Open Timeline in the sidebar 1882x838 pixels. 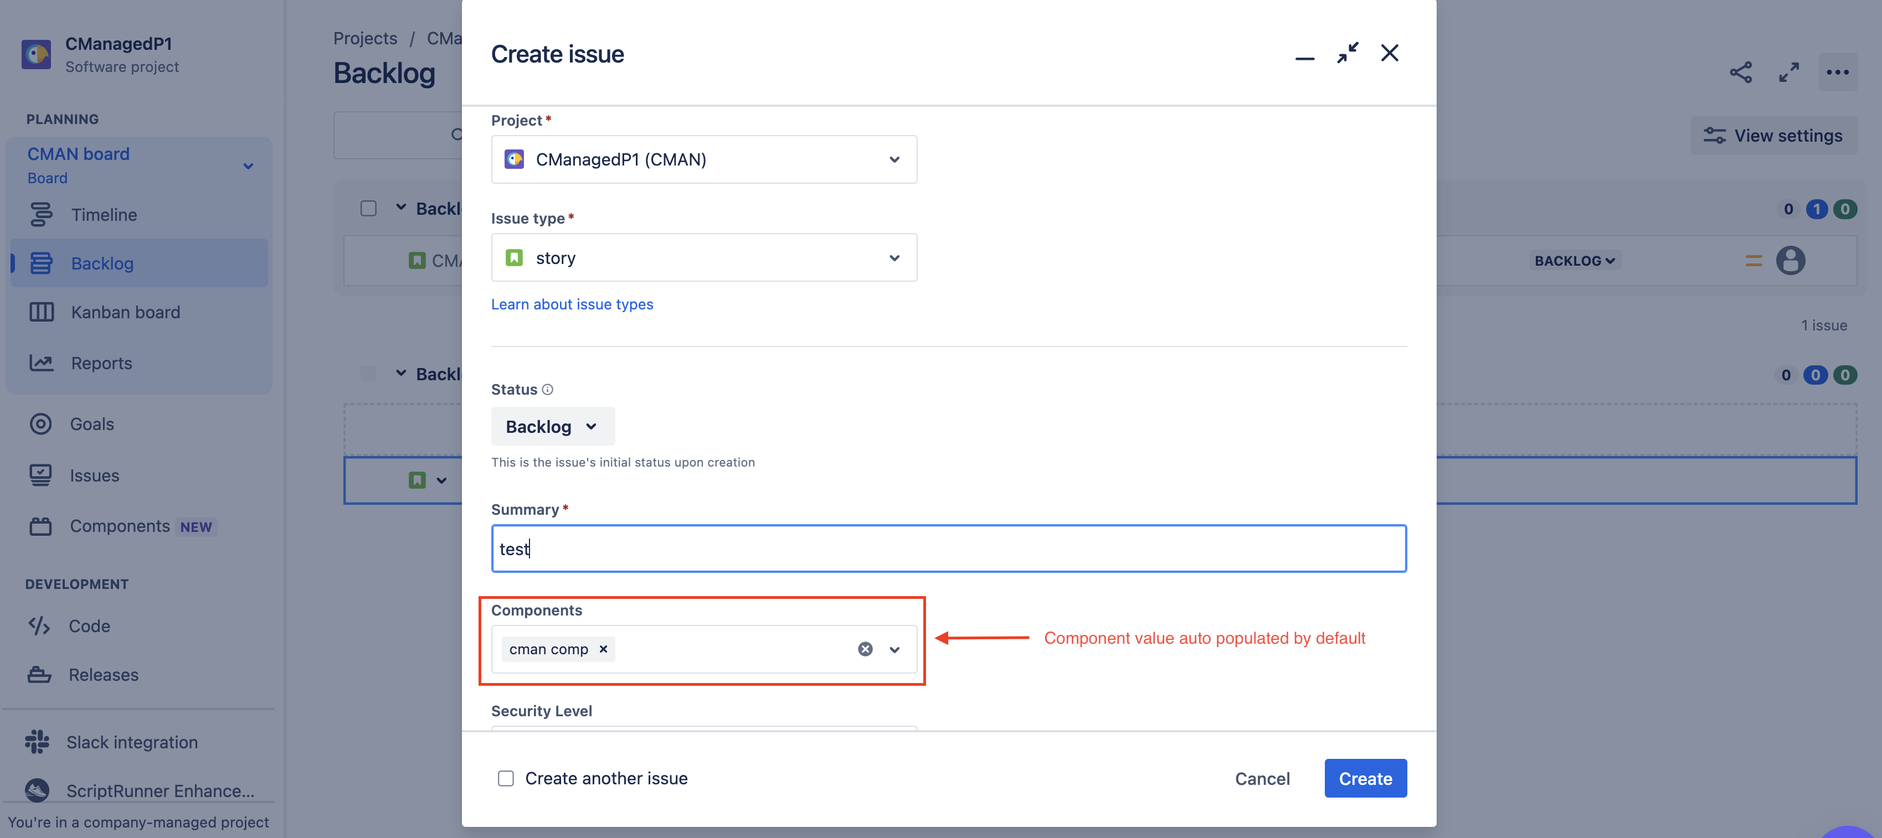point(104,215)
